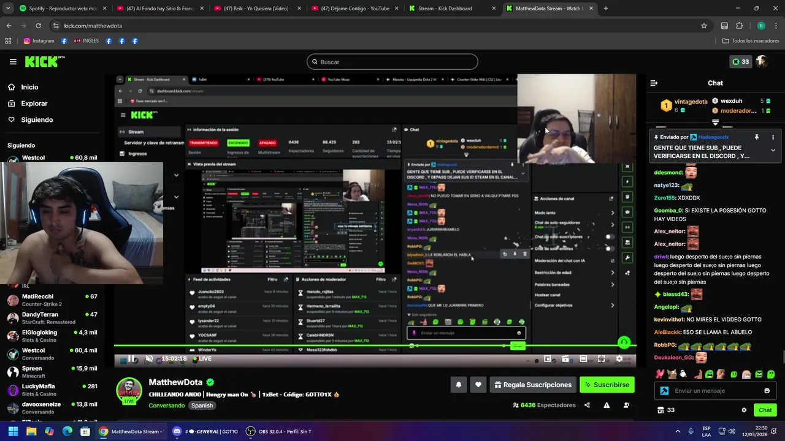
Task: Open davooxeneize channel in sidebar
Action: (x=52, y=408)
